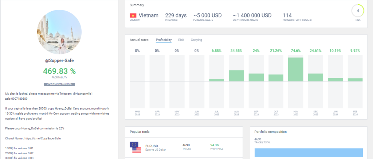Click the 469.83 % profitability value
Image resolution: width=373 pixels, height=159 pixels.
tap(59, 71)
